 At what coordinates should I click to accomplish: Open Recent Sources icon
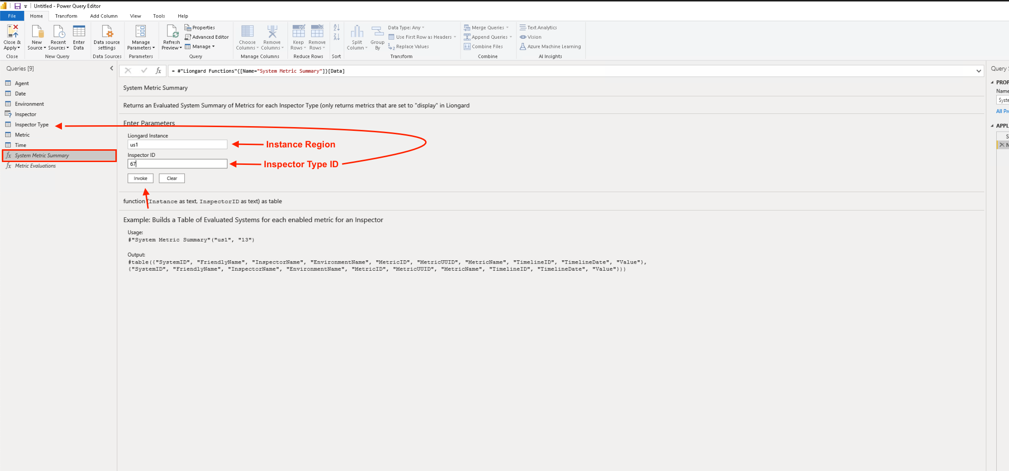pyautogui.click(x=59, y=31)
